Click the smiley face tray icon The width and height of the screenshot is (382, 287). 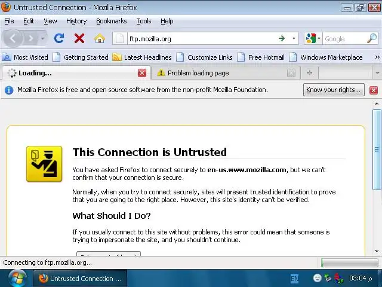coord(317,278)
